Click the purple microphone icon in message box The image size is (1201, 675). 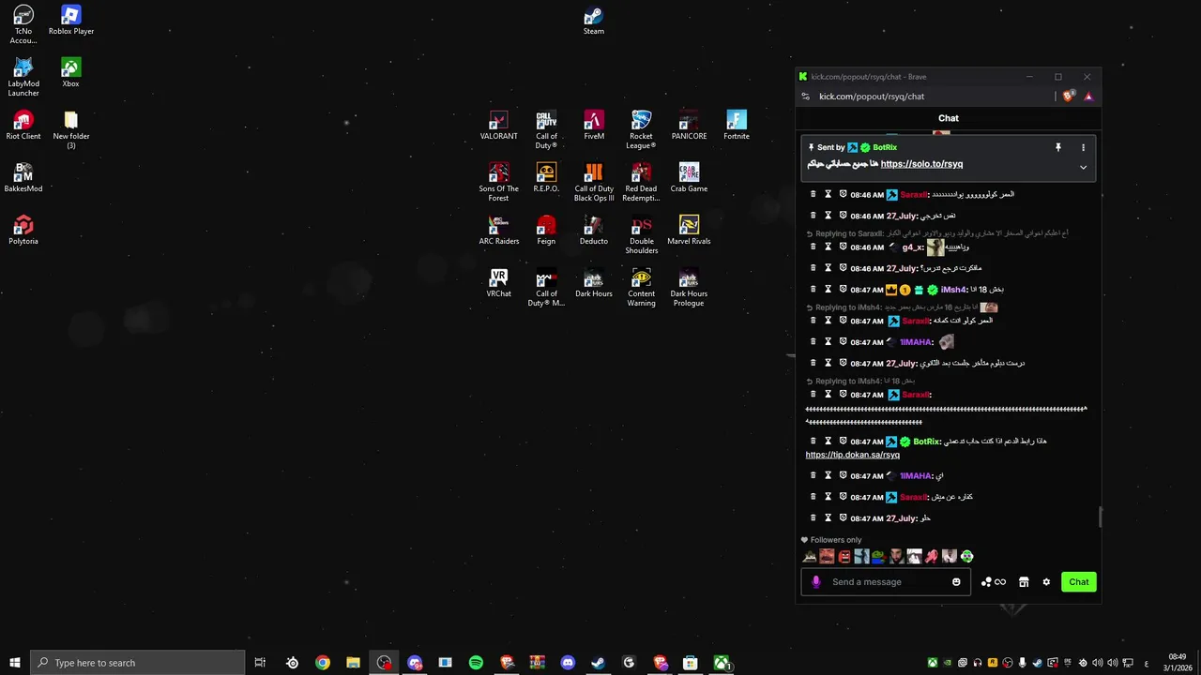point(815,582)
